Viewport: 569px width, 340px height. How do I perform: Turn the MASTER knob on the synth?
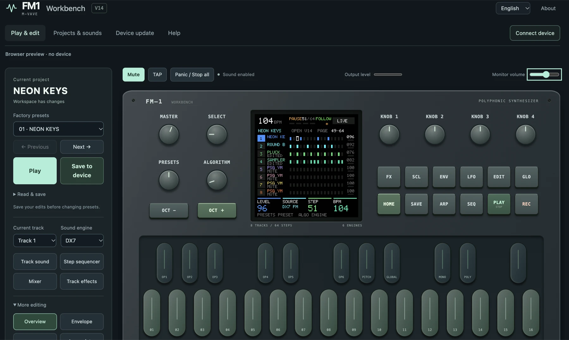pyautogui.click(x=169, y=134)
